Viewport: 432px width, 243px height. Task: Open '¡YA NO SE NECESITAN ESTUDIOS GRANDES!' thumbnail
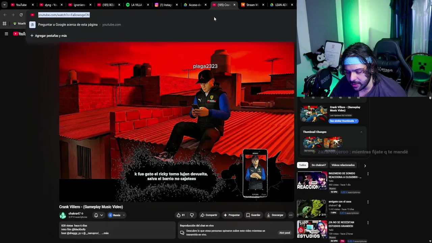[x=312, y=230]
